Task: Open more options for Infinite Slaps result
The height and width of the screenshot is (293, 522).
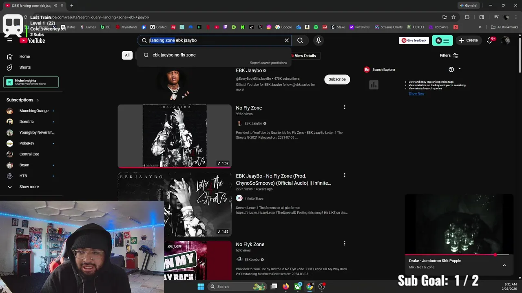Action: point(345,175)
